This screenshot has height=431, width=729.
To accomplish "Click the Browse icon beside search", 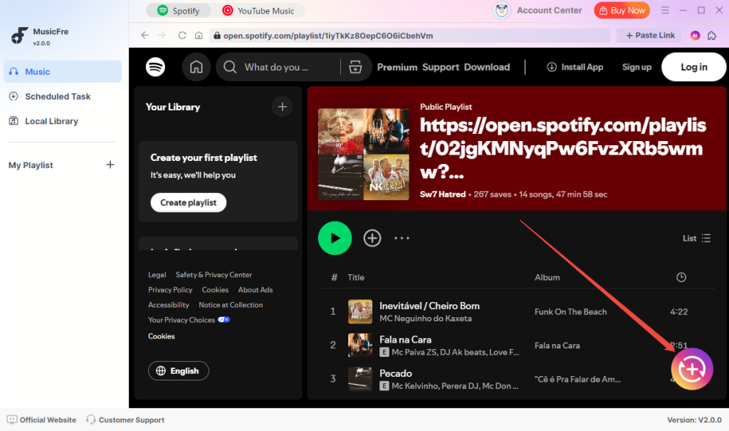I will coord(355,67).
